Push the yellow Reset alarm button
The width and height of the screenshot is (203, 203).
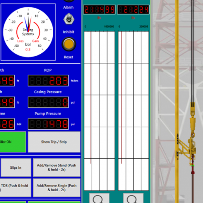tap(69, 44)
